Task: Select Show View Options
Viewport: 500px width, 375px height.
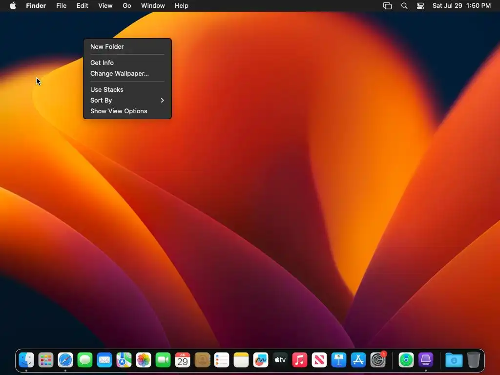Action: 127,111
